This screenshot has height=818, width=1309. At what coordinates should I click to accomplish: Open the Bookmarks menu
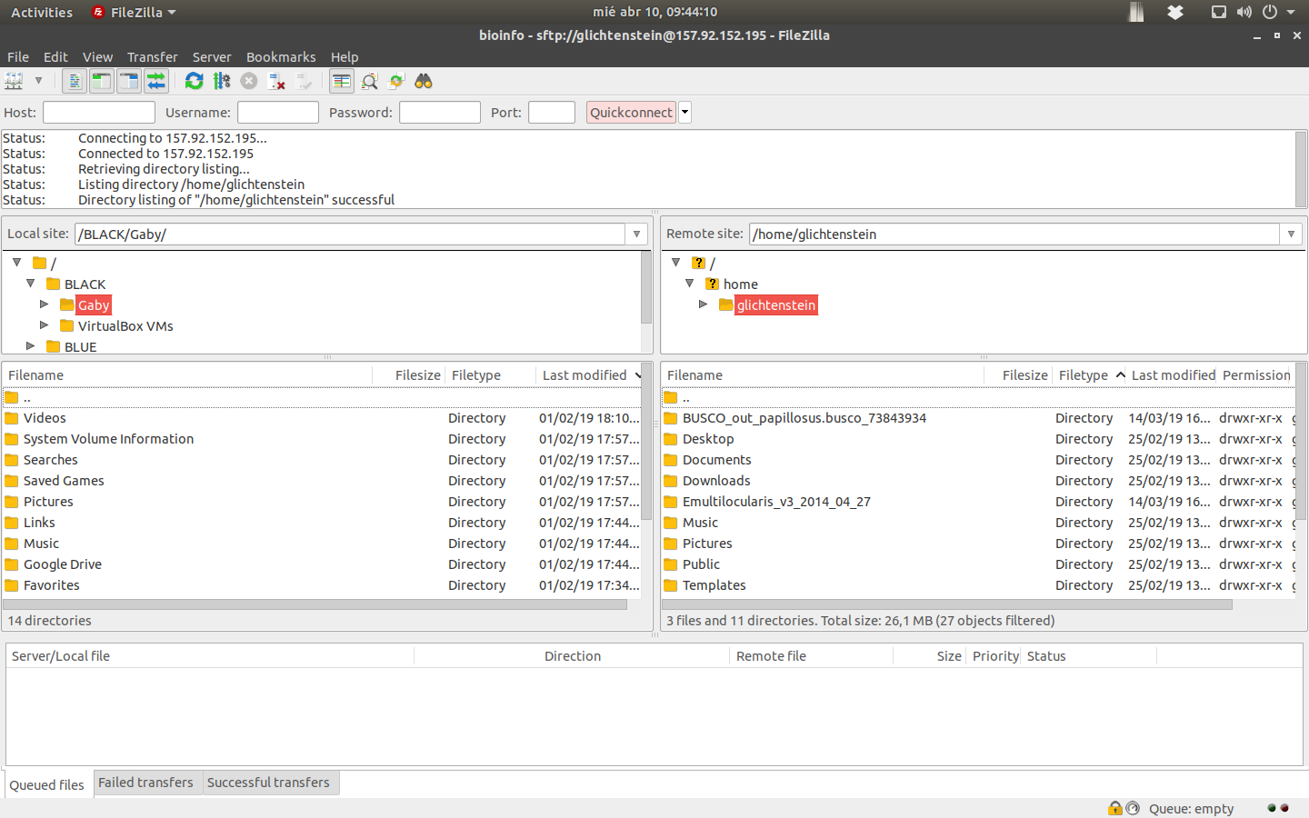tap(281, 56)
